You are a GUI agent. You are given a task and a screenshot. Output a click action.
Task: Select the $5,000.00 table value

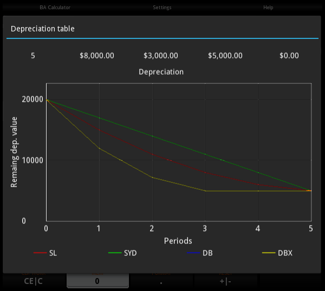coord(225,56)
